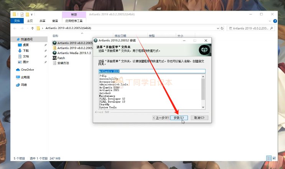Open the Explorer help question icon
Viewport: 285px width, 169px height.
pos(275,21)
